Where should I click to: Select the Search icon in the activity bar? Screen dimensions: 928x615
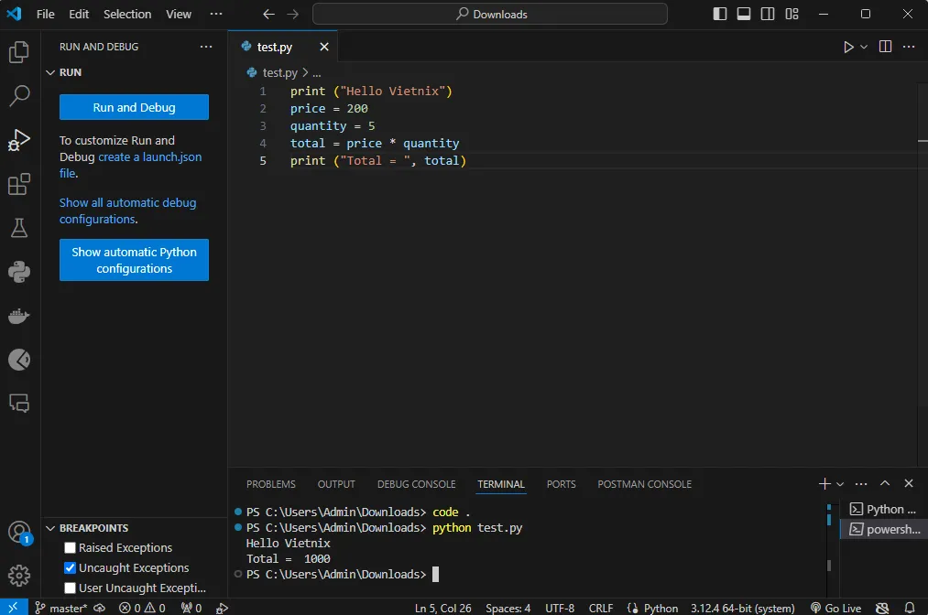tap(19, 96)
